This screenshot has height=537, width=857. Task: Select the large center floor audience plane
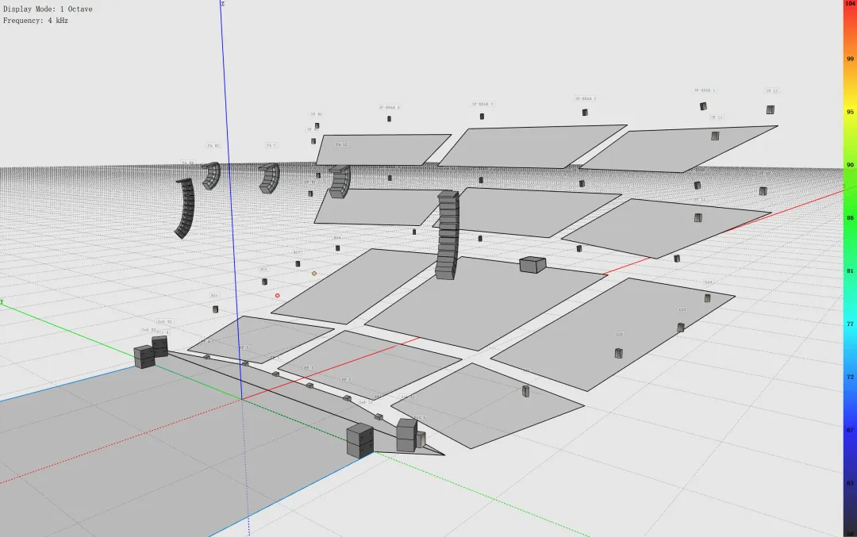coord(486,303)
